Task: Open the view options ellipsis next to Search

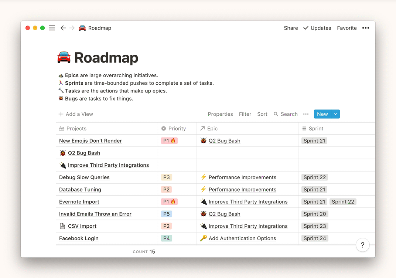Action: (x=305, y=114)
